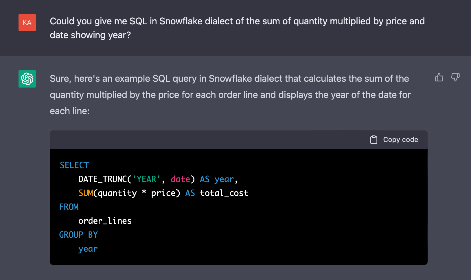Click the order_lines table name

click(x=105, y=221)
